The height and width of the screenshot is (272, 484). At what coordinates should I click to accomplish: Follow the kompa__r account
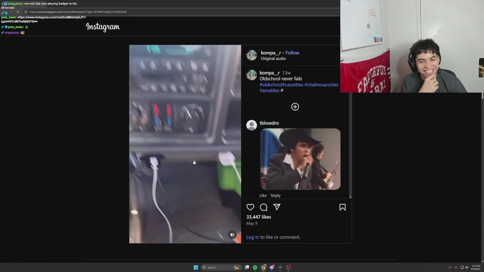pos(292,53)
